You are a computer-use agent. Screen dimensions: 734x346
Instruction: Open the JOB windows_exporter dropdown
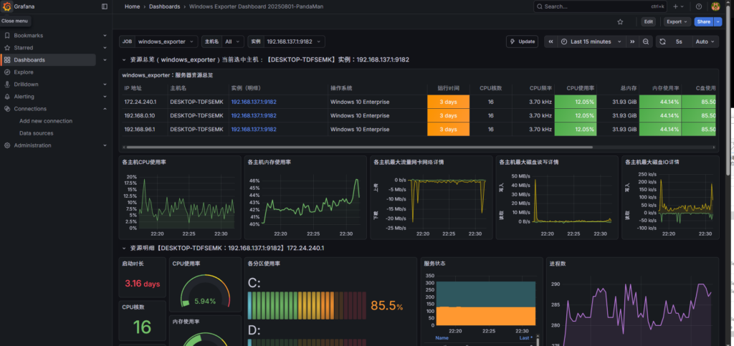click(165, 42)
